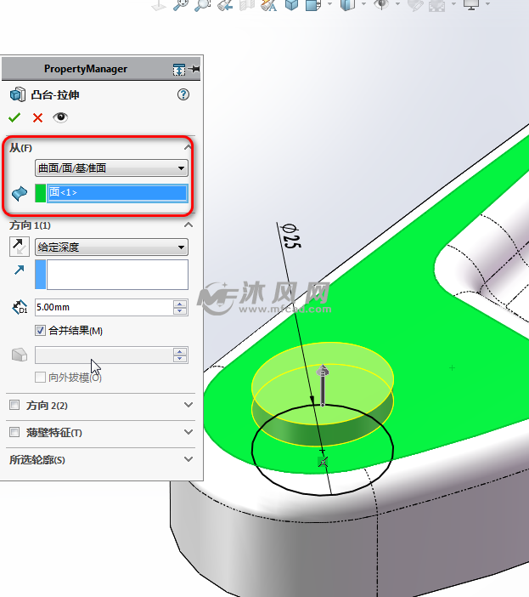Select the 面<1> entry in selection box
Image resolution: width=529 pixels, height=597 pixels.
coord(117,193)
